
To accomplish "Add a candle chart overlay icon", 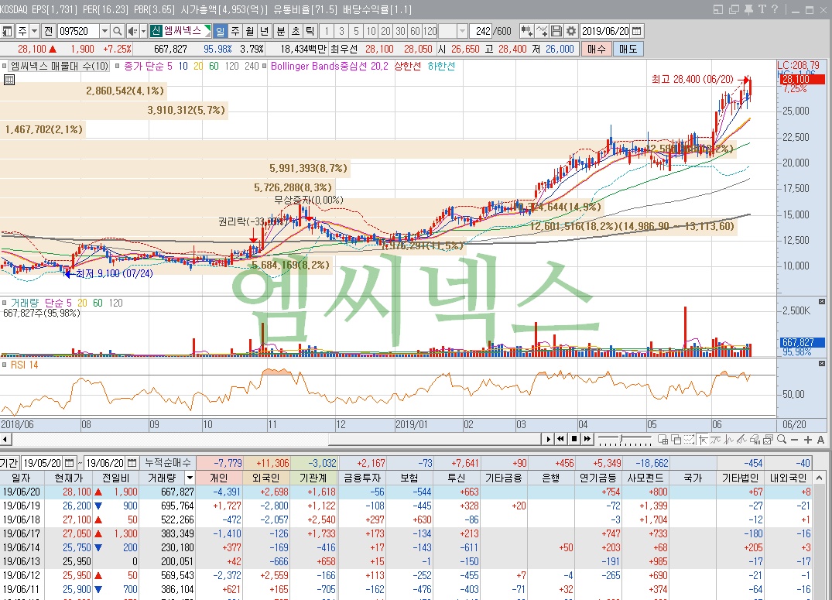I will (526, 31).
